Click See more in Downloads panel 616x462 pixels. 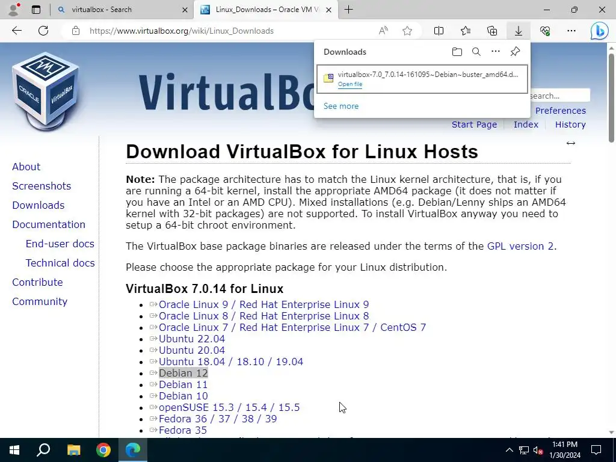341,106
